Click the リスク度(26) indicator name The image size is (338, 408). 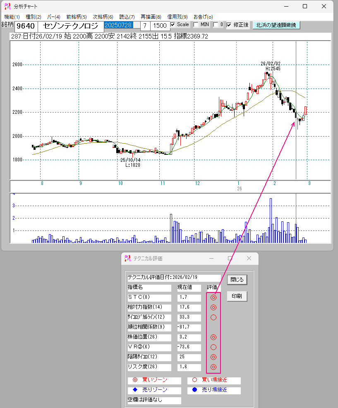coord(149,367)
